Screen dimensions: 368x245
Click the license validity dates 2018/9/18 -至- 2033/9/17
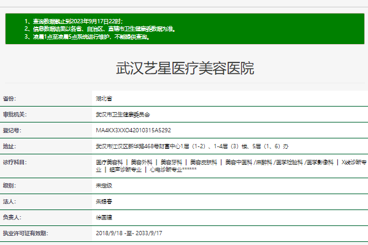coord(129,233)
